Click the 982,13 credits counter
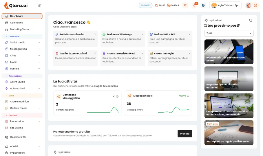Viewport: 263px width, 156px height. (x=160, y=5)
